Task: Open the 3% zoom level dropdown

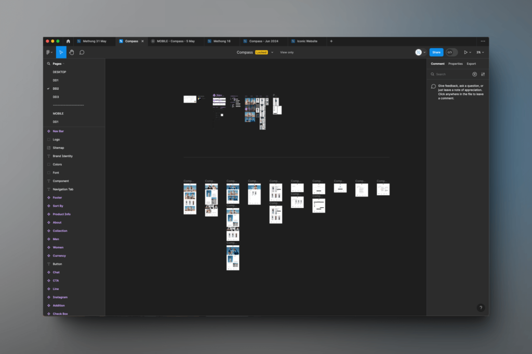Action: pos(480,52)
